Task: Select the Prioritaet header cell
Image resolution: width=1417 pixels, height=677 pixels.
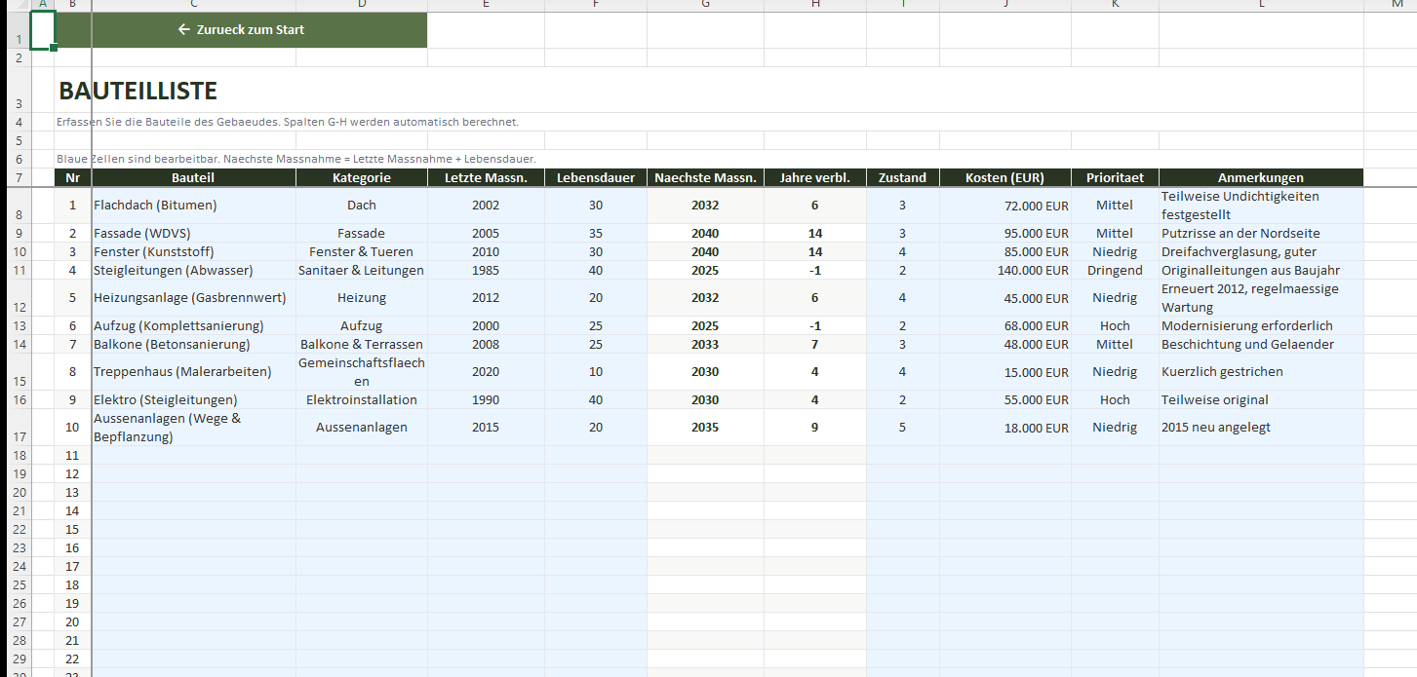Action: pos(1115,177)
